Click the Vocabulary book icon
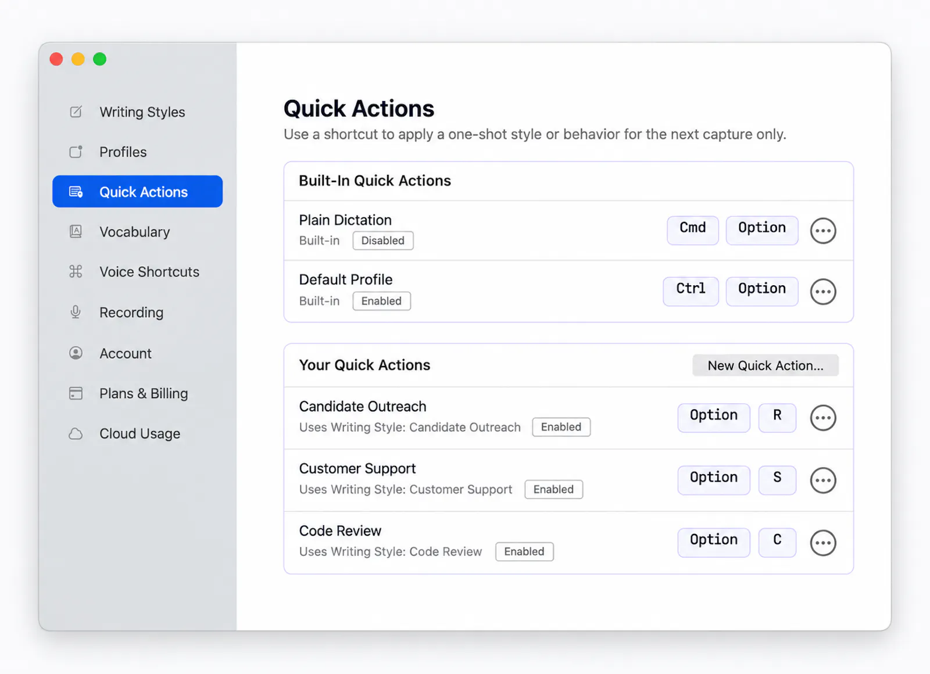The height and width of the screenshot is (674, 930). pyautogui.click(x=76, y=231)
